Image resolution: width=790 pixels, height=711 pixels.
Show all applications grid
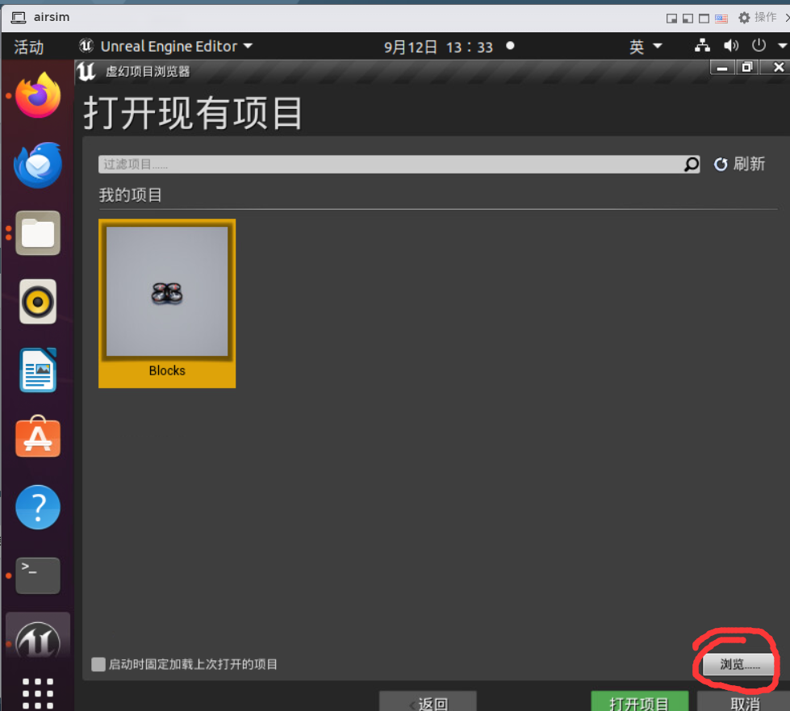tap(38, 693)
